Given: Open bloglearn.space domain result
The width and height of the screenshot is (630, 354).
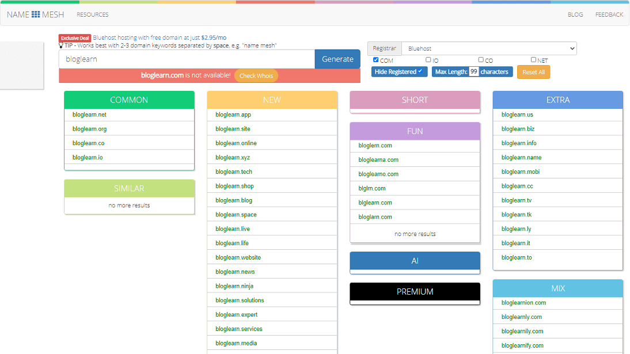Looking at the screenshot, I should click(236, 215).
